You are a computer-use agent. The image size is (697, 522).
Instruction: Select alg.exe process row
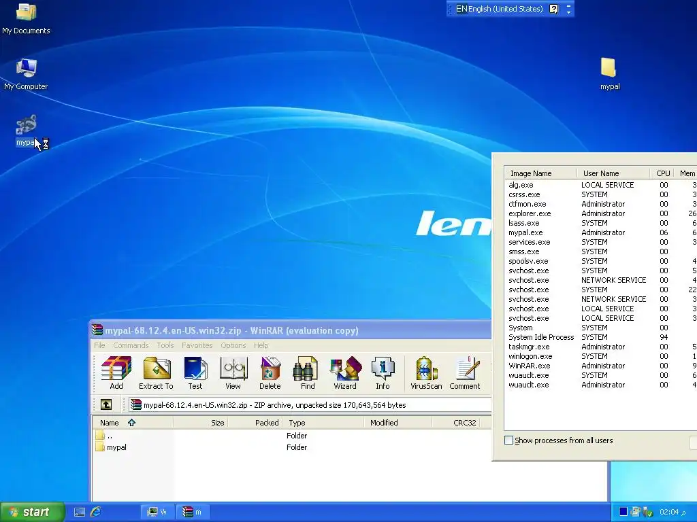(601, 185)
